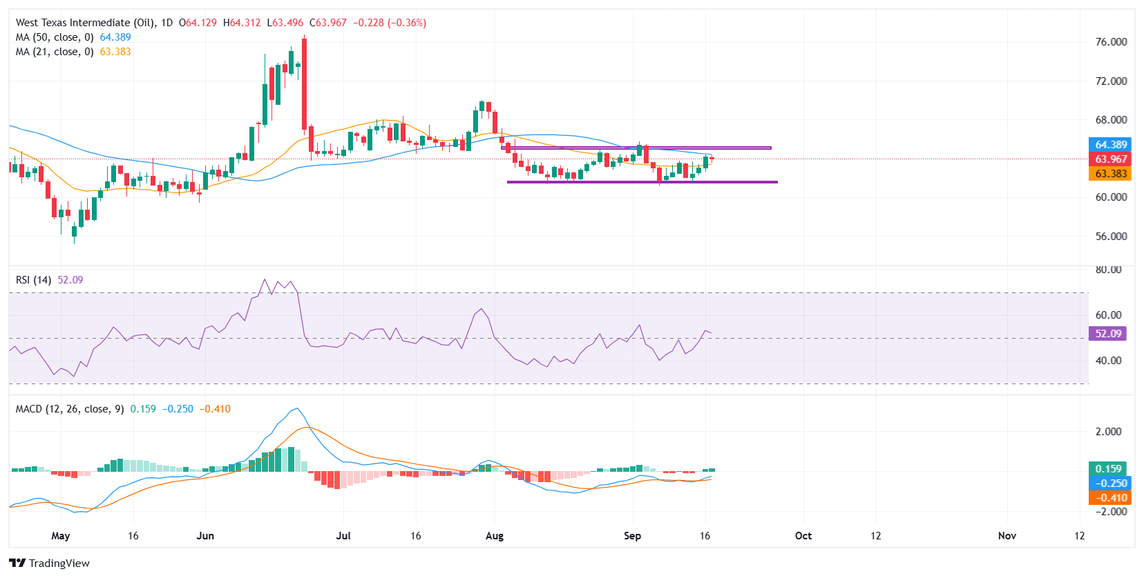
Task: Open the MACD (12, 26, close, 9) legend
Action: [x=70, y=409]
